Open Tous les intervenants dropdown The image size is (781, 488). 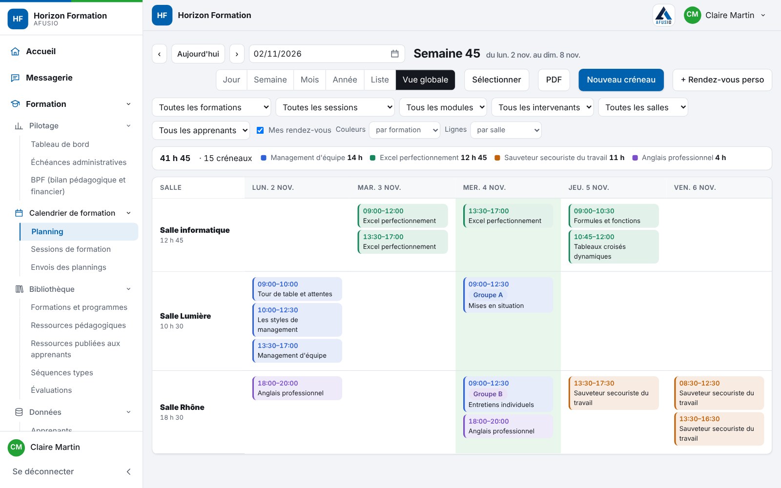542,107
